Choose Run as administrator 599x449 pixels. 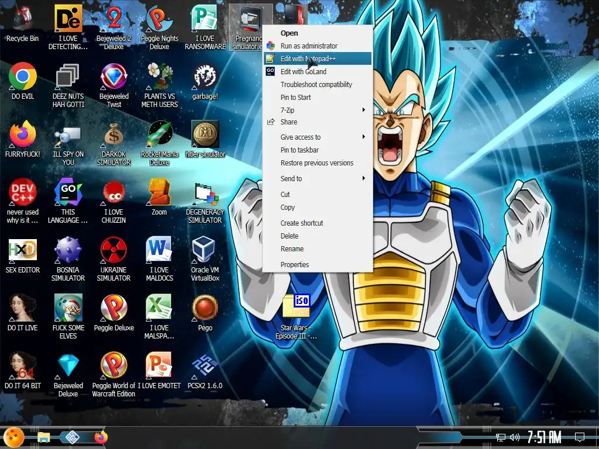pyautogui.click(x=318, y=46)
